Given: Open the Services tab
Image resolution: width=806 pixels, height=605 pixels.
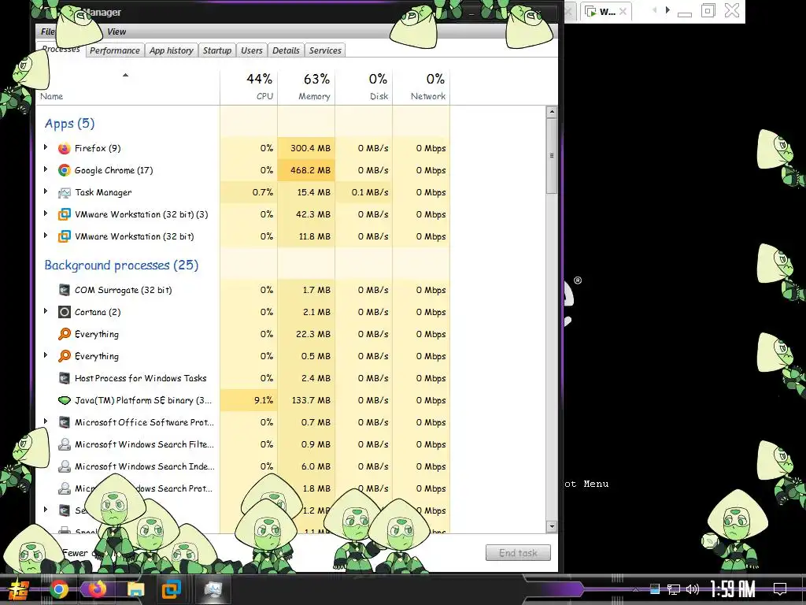Looking at the screenshot, I should pos(325,50).
